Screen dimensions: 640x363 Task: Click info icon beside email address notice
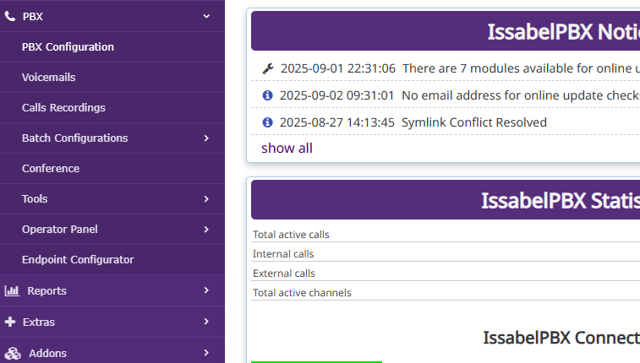coord(268,95)
